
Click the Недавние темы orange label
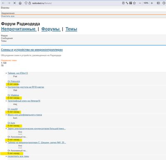click(9, 60)
